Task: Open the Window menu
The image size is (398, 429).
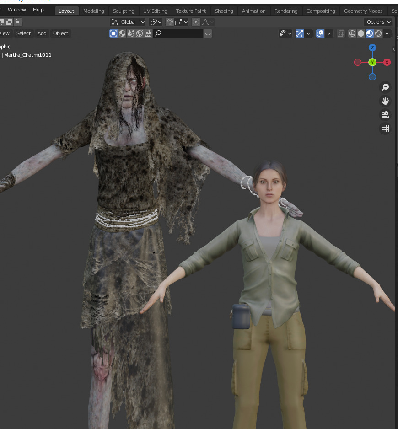Action: (x=16, y=10)
